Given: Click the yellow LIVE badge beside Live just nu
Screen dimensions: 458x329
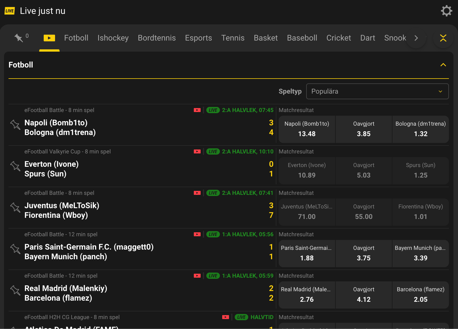Looking at the screenshot, I should 10,11.
